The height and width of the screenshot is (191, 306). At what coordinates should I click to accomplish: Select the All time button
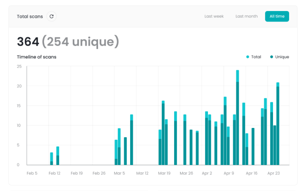[277, 16]
